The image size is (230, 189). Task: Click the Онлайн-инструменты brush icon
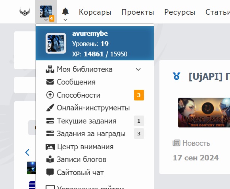pos(50,108)
